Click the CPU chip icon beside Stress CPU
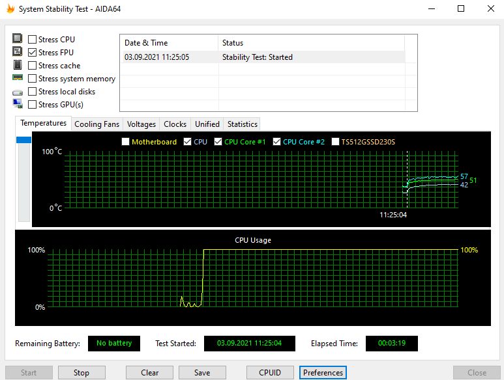This screenshot has height=380, width=504. coord(18,39)
